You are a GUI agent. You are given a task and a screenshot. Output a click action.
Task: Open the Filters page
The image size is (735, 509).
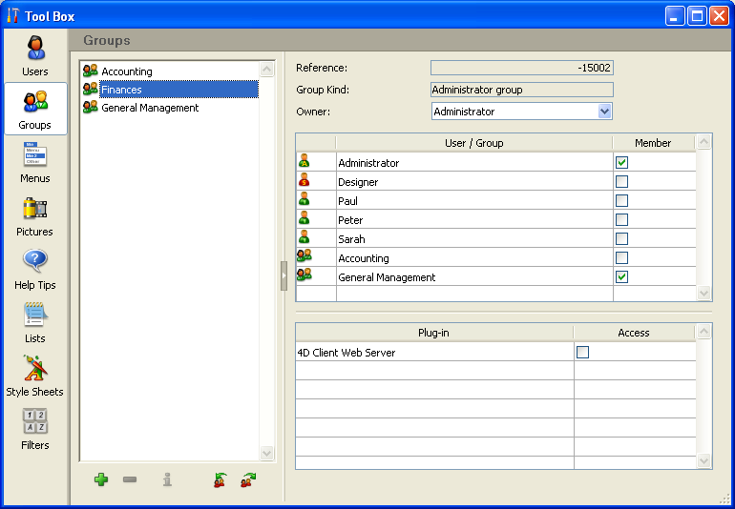pos(35,428)
